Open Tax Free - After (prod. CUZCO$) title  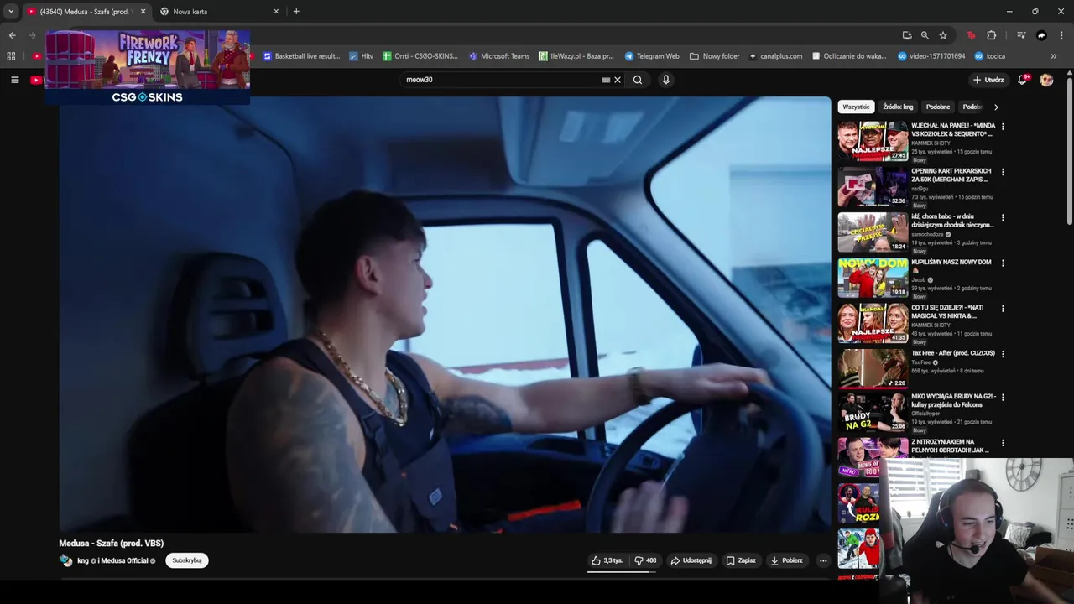953,353
